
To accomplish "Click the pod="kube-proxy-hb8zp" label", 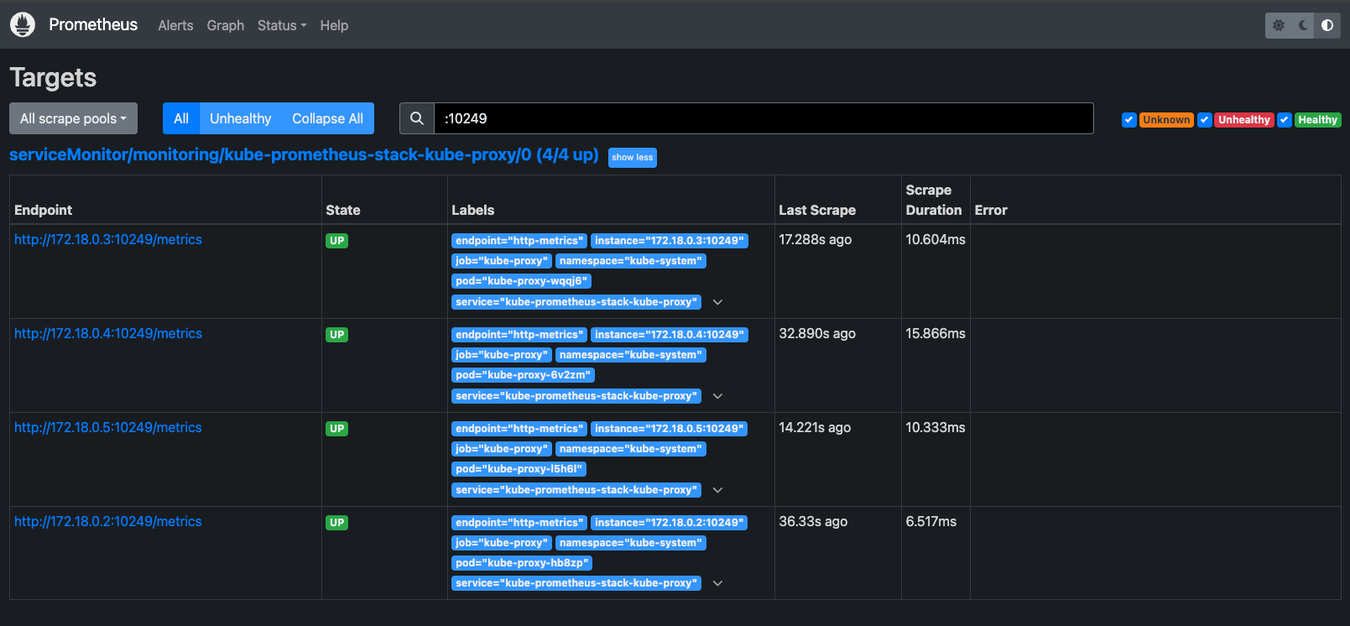I will [522, 563].
